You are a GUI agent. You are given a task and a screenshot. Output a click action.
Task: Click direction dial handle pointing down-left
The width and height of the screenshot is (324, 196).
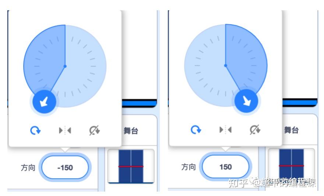pyautogui.click(x=44, y=102)
